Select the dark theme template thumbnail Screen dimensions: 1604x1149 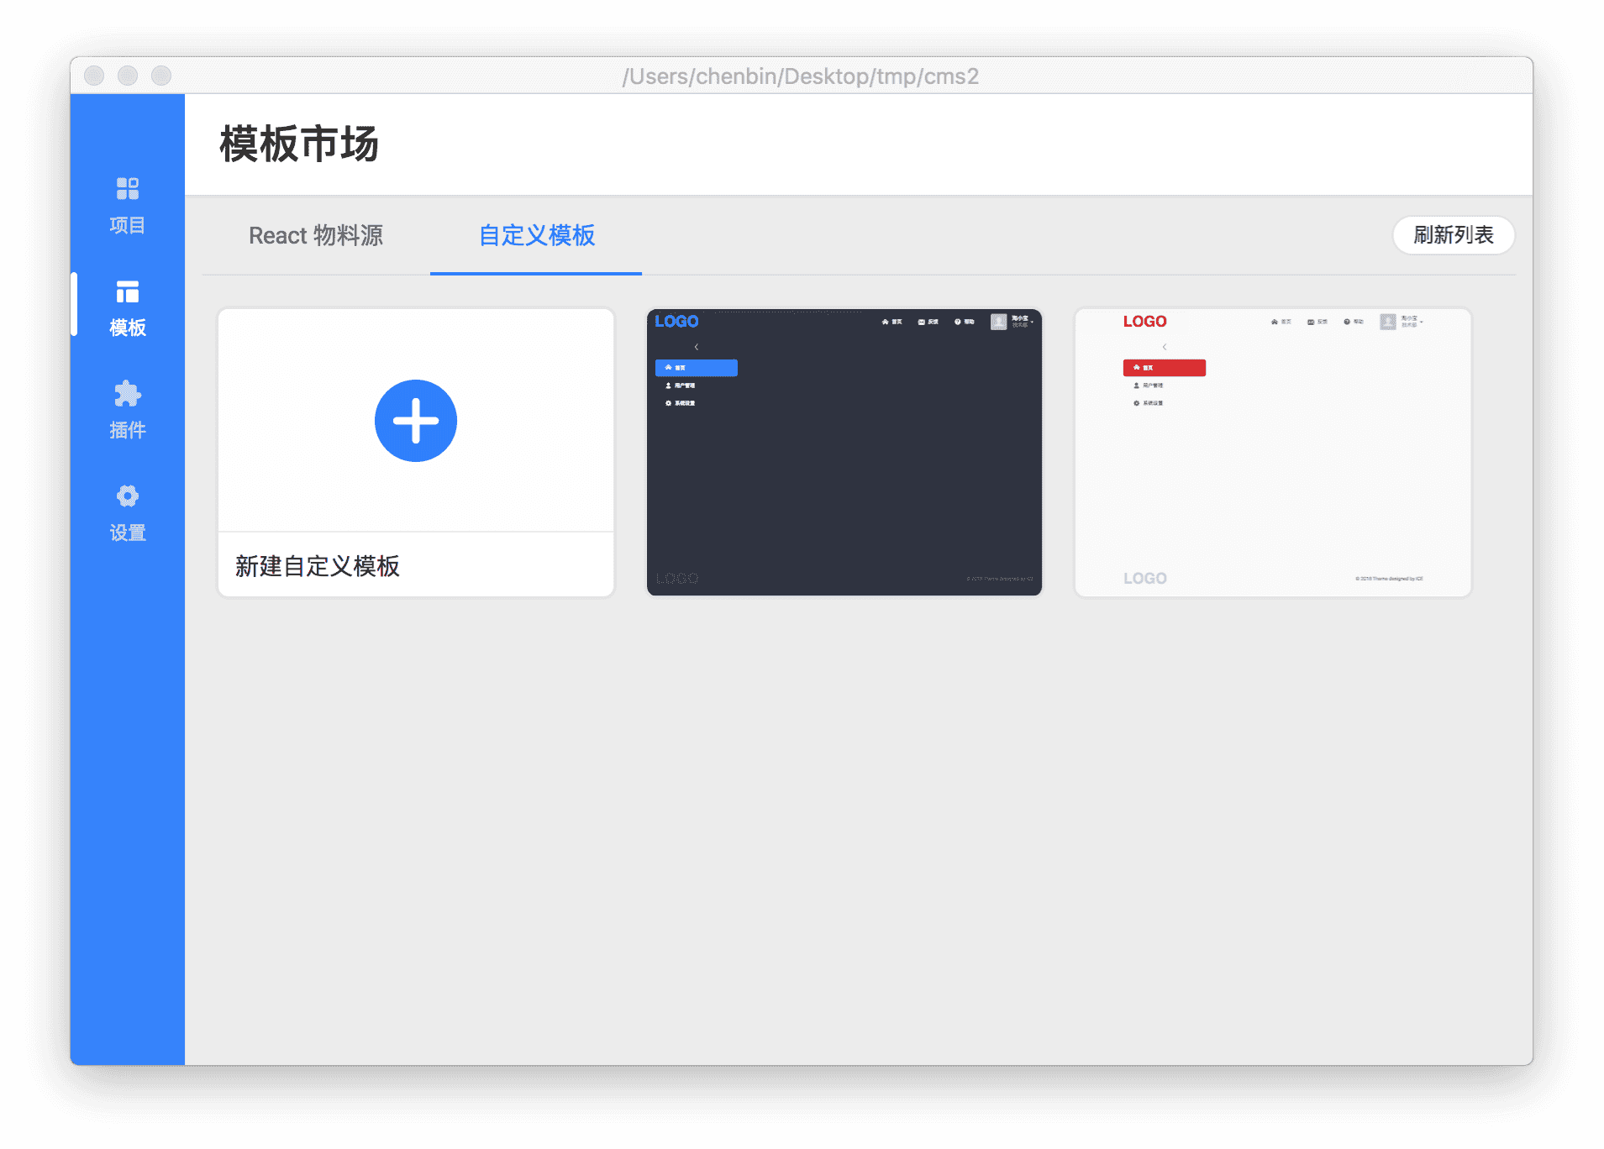pyautogui.click(x=844, y=451)
